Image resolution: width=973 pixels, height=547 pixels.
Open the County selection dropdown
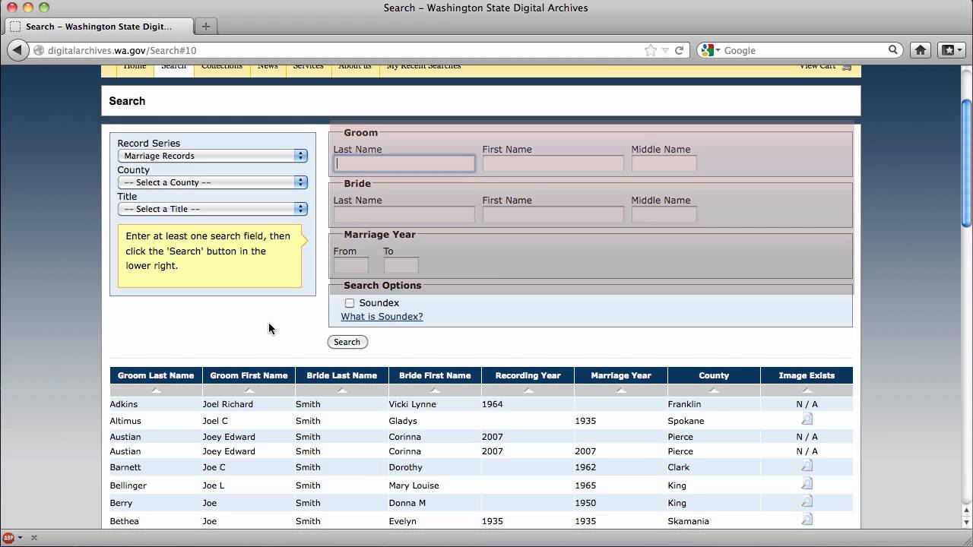click(x=212, y=182)
